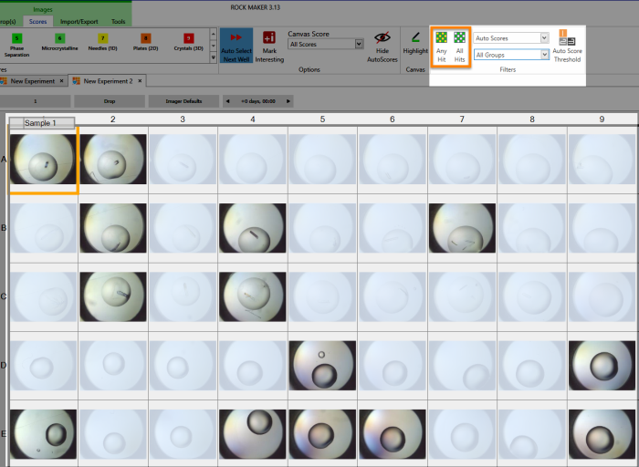Viewport: 639px width, 467px height.
Task: Select well A1 thumbnail
Action: [43, 159]
